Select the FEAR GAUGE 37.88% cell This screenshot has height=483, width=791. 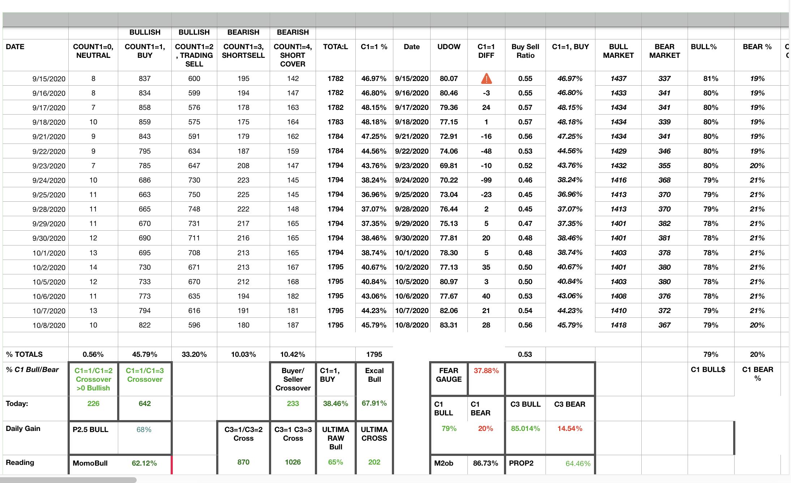point(486,371)
